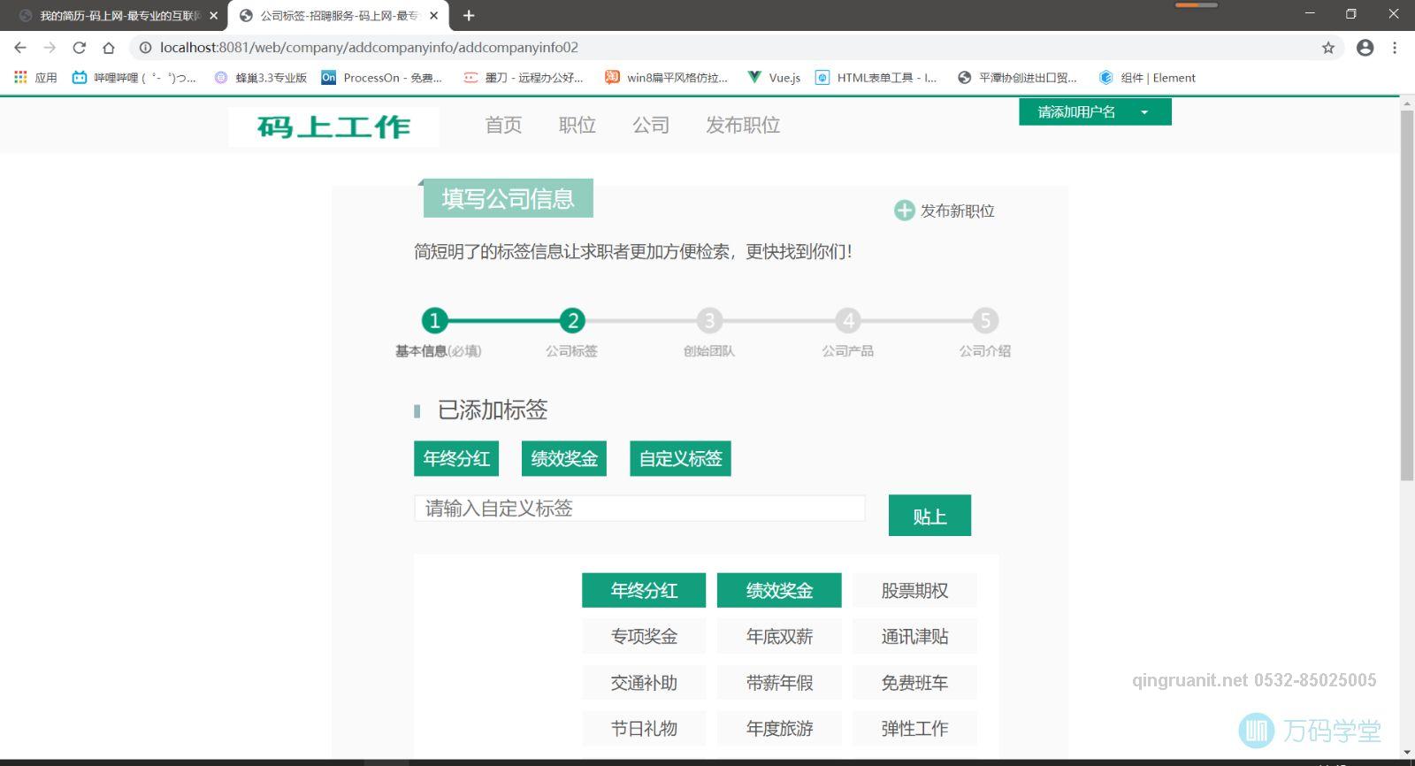The width and height of the screenshot is (1415, 766).
Task: Remove added tag 绩效奖金
Action: [564, 459]
